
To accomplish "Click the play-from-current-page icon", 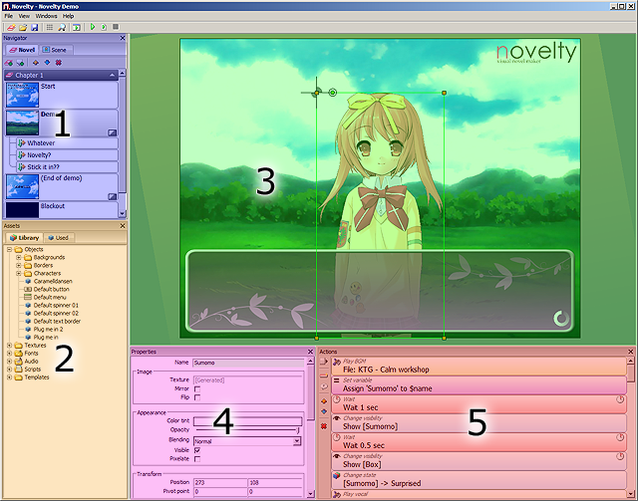I will [104, 27].
